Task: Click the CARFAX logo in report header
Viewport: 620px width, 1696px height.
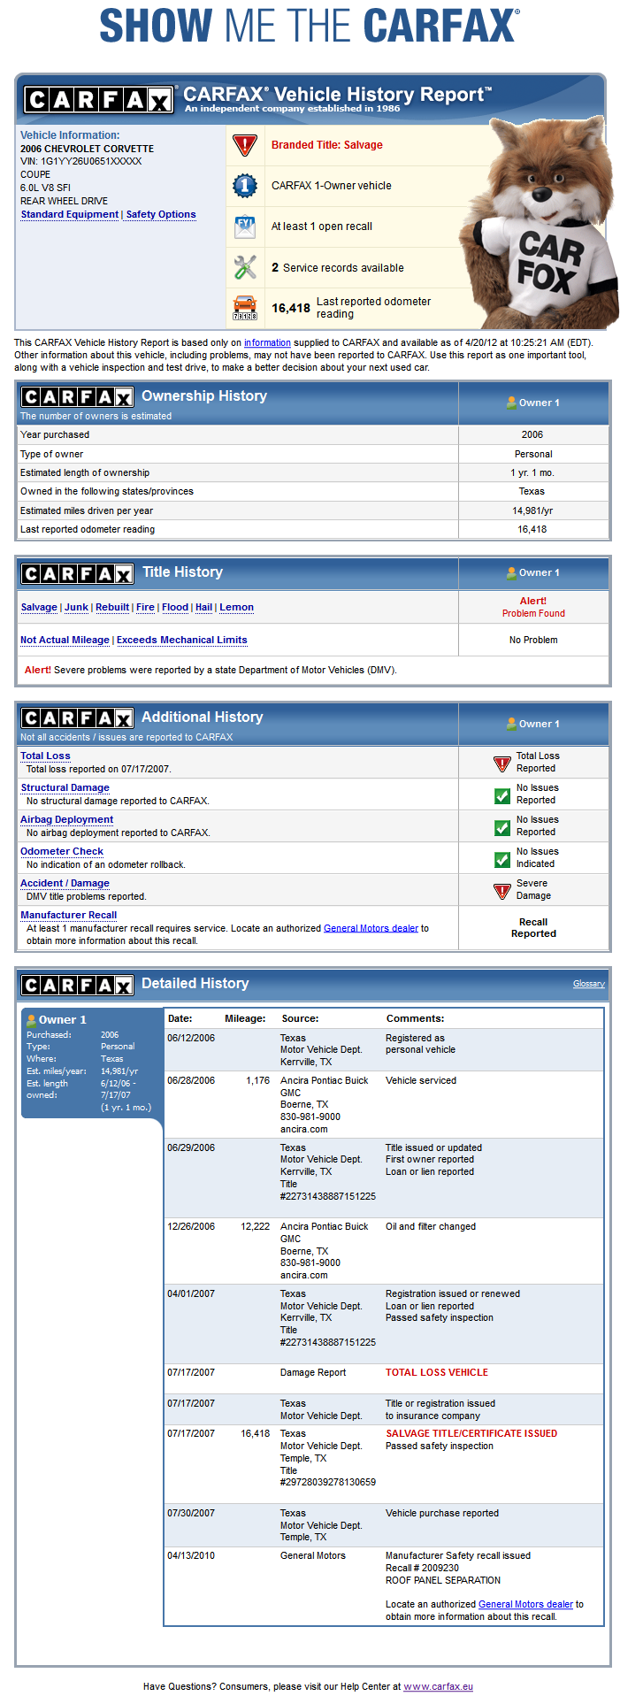Action: (97, 99)
